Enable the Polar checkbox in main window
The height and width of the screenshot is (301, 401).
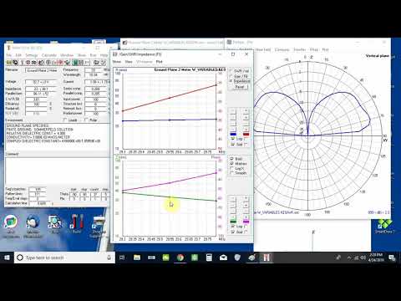(86, 120)
